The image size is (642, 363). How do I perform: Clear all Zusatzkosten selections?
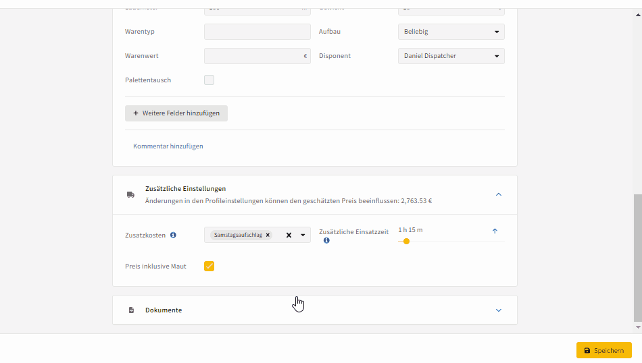pos(289,235)
